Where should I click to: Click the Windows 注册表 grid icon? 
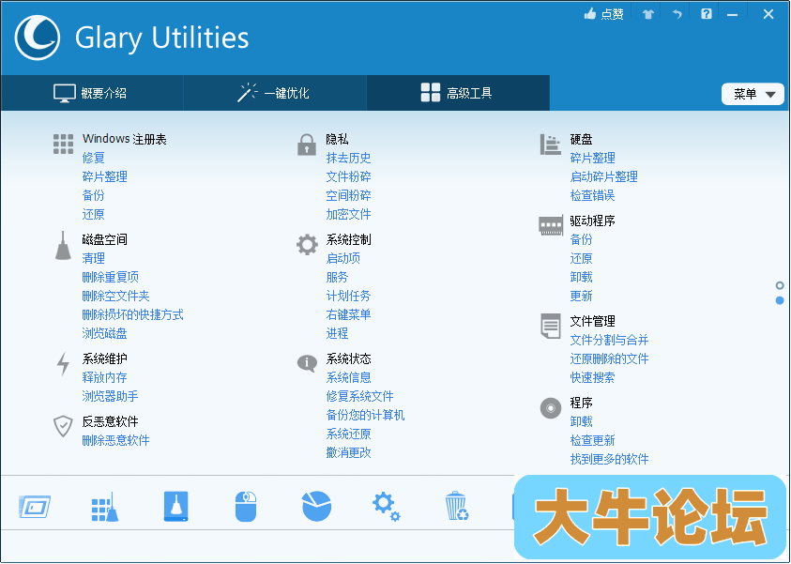tap(63, 145)
